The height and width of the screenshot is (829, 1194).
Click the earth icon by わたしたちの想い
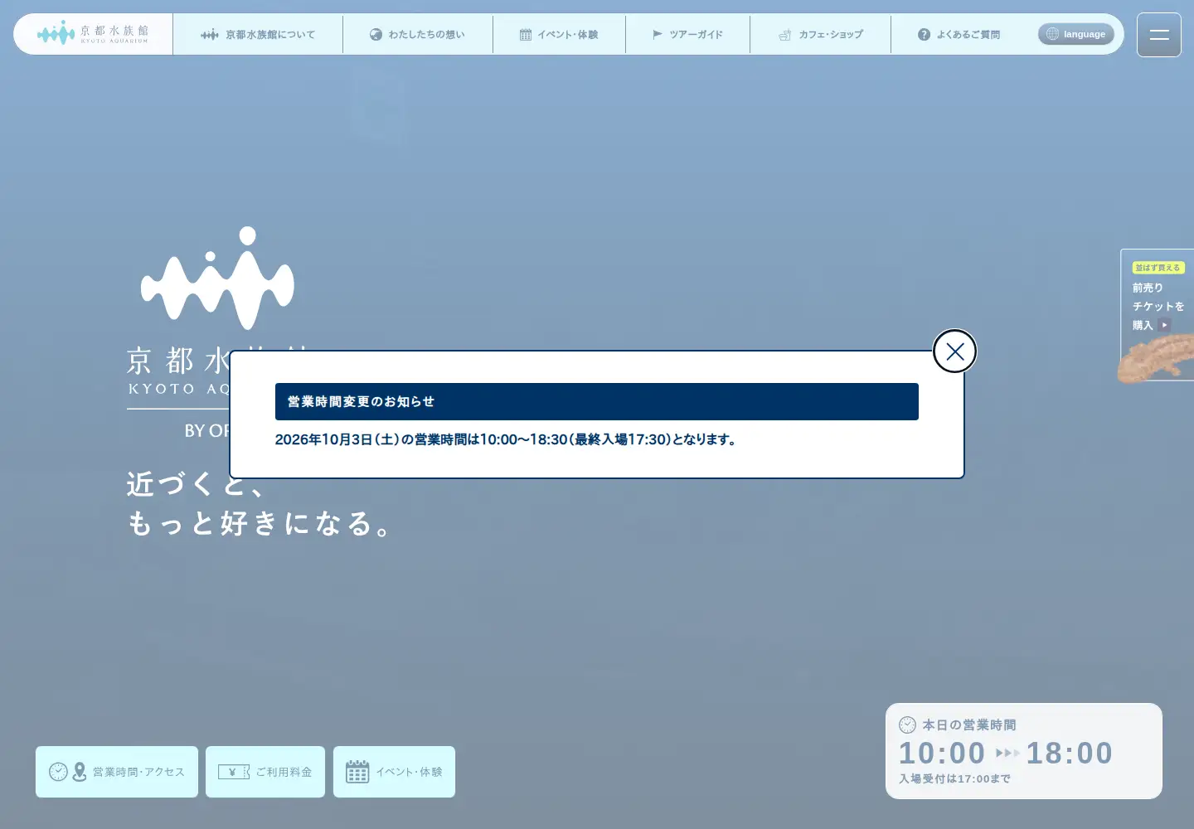coord(376,35)
